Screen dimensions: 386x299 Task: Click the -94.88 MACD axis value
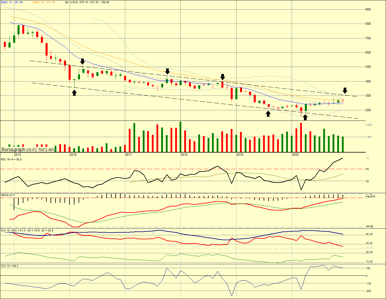tap(369, 227)
